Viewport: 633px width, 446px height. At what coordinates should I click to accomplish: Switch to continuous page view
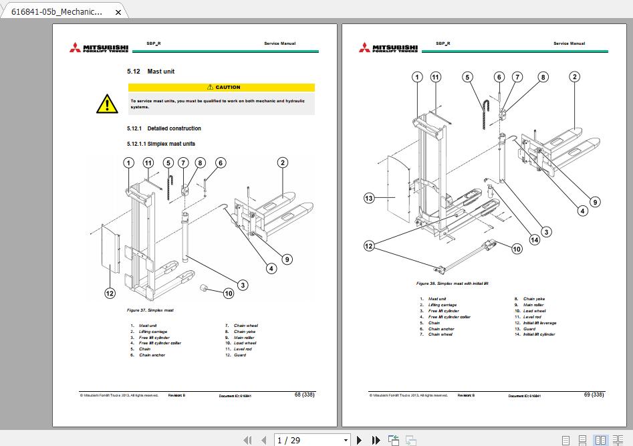583,441
